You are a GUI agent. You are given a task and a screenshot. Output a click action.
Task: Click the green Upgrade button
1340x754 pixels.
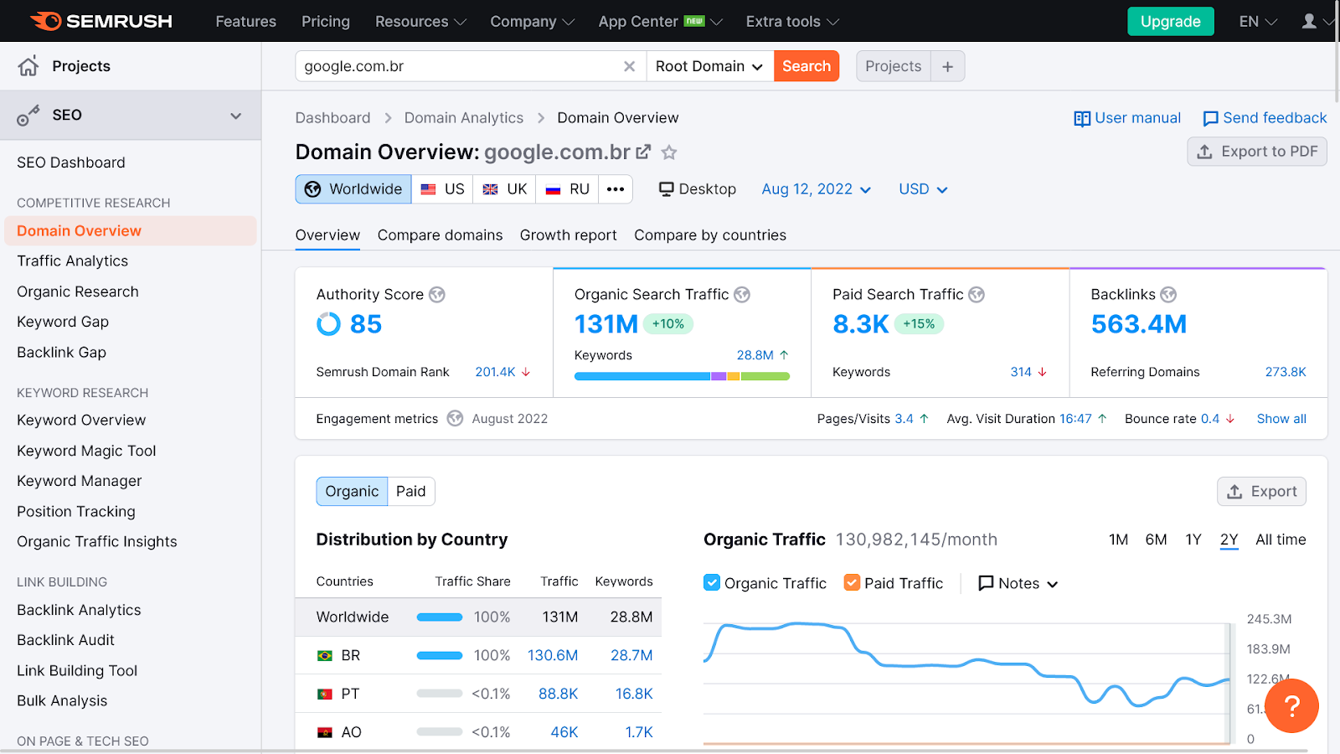1170,22
